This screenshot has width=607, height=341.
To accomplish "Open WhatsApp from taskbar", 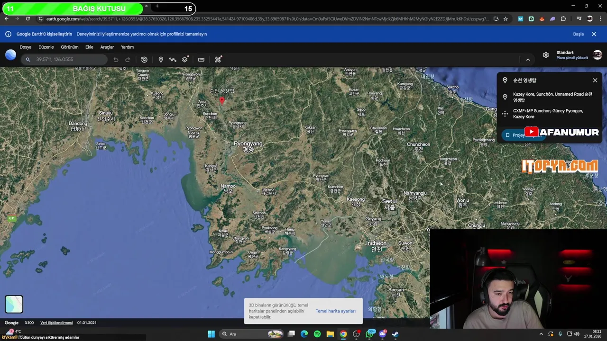I will (369, 334).
